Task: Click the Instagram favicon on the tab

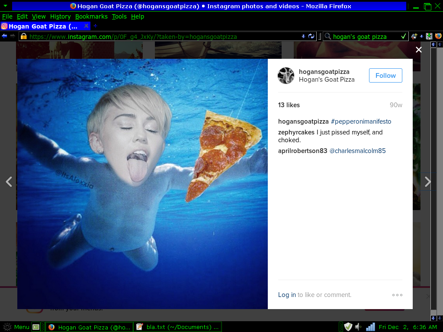Action: click(4, 26)
